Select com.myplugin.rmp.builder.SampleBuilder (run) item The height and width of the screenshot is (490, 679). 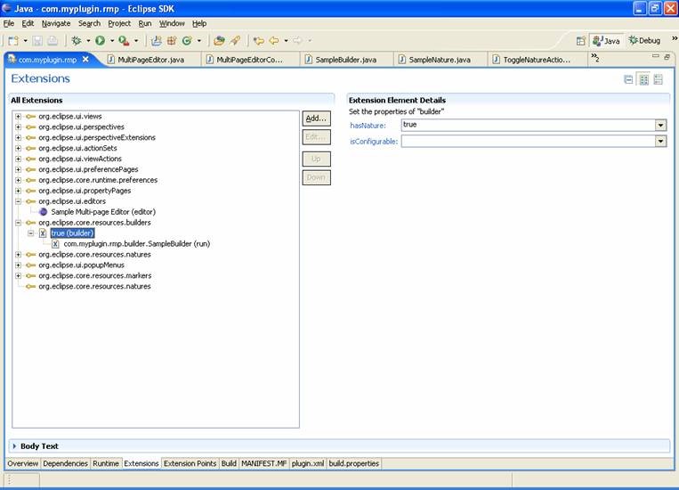[x=136, y=244]
